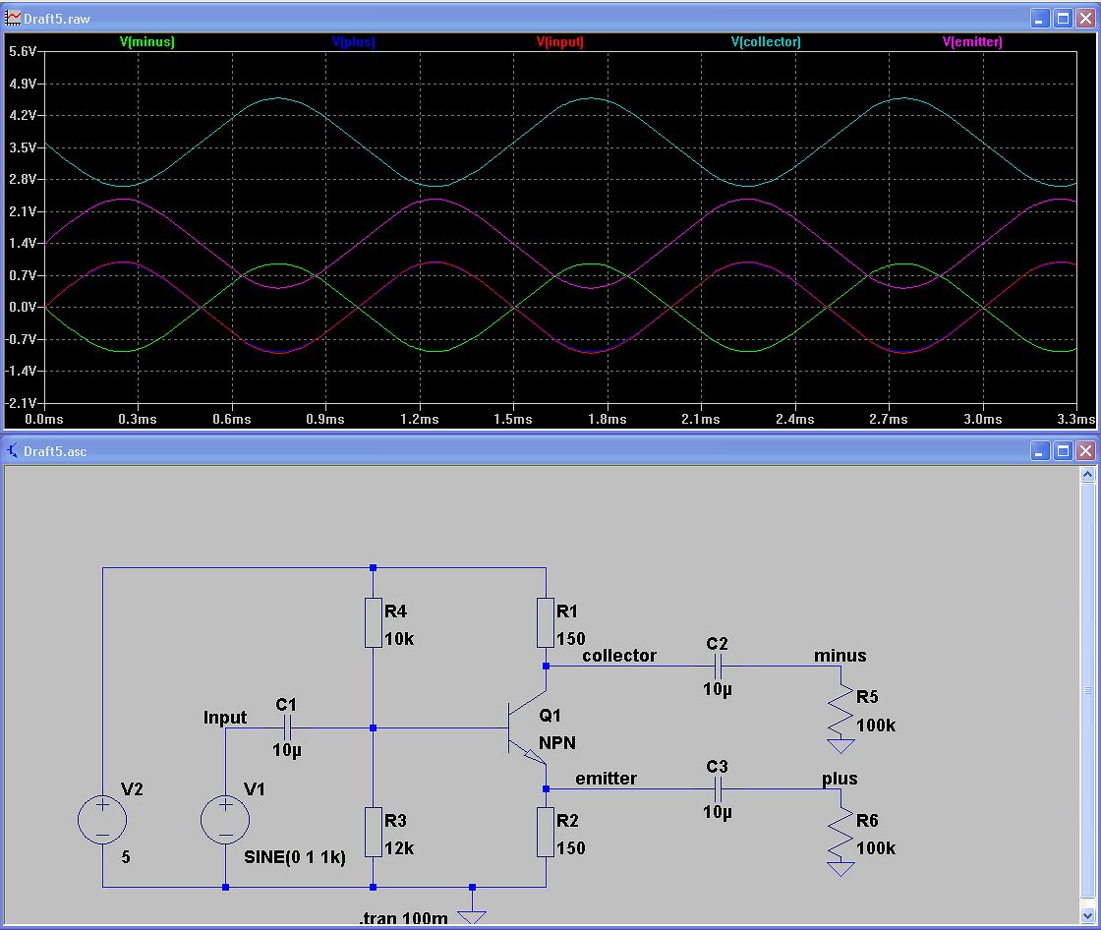Click the V(minus) green trace label

[146, 42]
